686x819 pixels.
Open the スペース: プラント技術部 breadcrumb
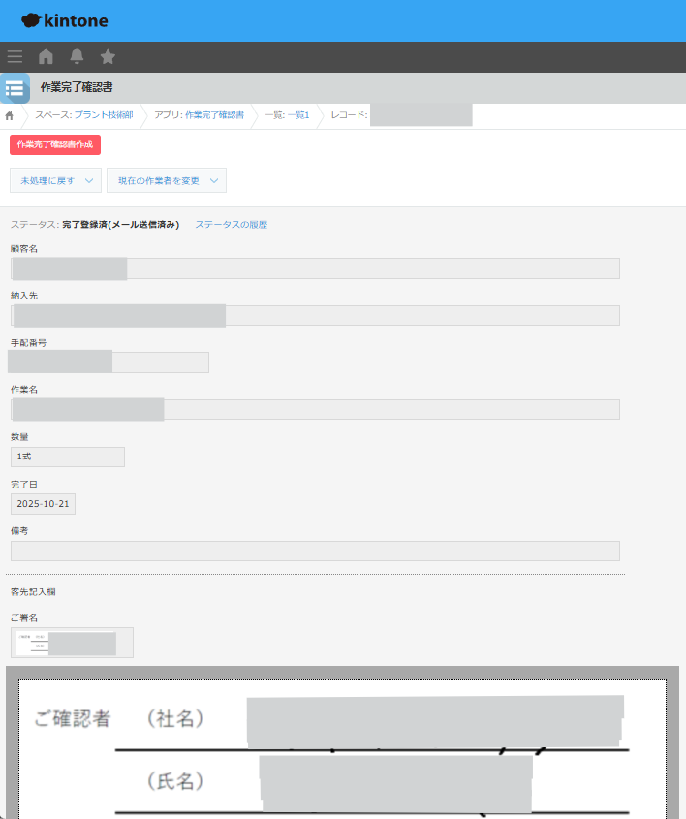click(x=84, y=116)
